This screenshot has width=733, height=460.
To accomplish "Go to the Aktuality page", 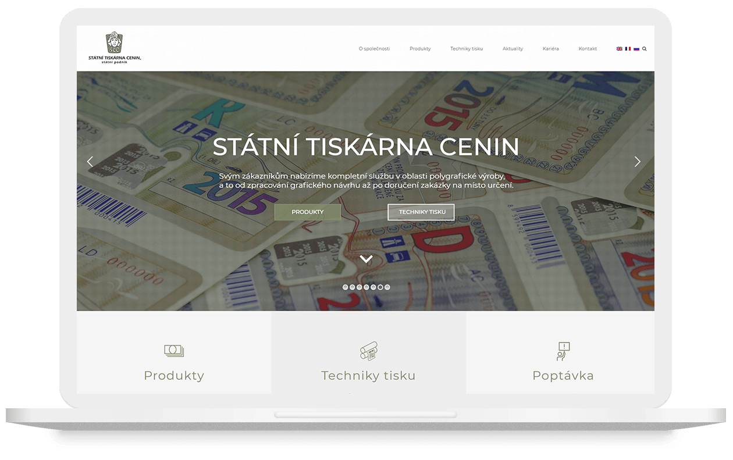I will click(x=513, y=49).
